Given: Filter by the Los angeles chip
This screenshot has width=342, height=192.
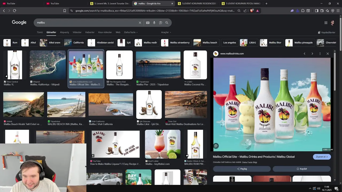Looking at the screenshot, I should [230, 43].
